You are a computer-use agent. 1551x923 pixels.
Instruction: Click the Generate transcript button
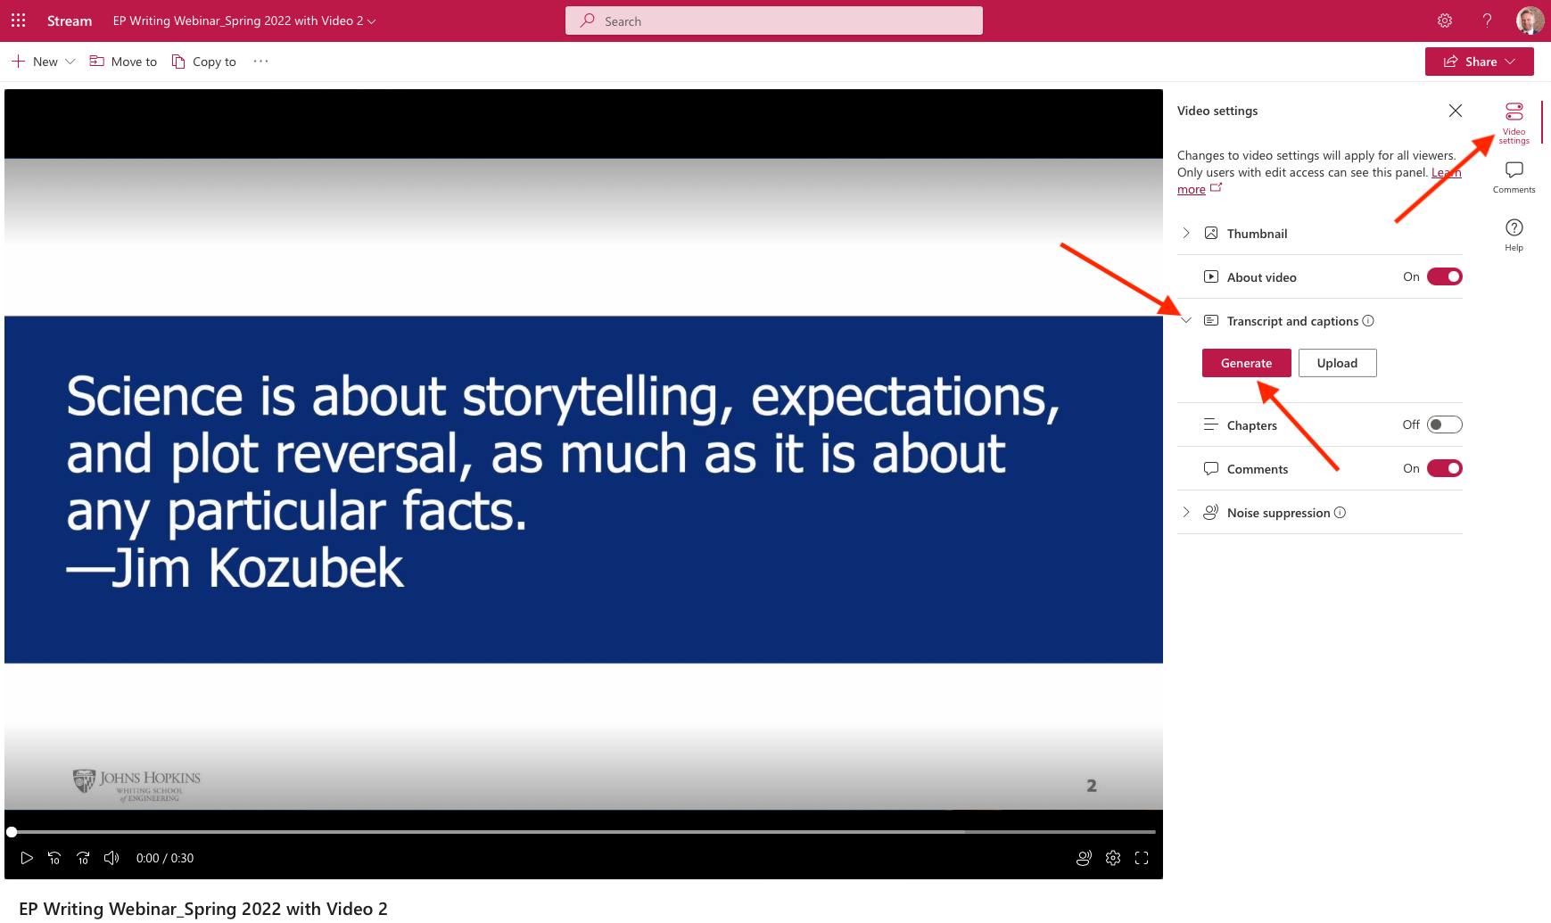(x=1246, y=363)
